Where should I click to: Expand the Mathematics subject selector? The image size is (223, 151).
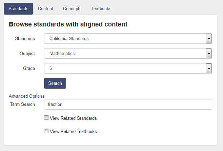coord(128,54)
